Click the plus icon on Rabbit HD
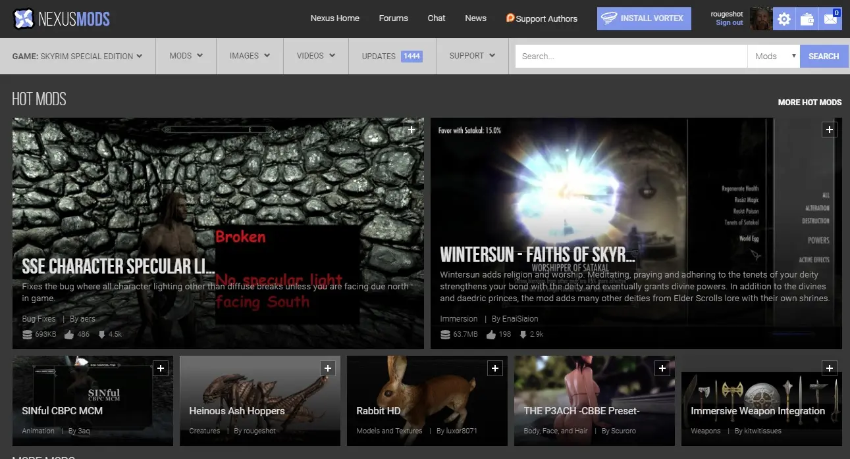The image size is (850, 459). click(495, 368)
